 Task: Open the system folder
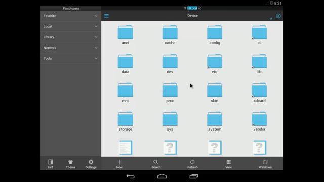(x=215, y=121)
